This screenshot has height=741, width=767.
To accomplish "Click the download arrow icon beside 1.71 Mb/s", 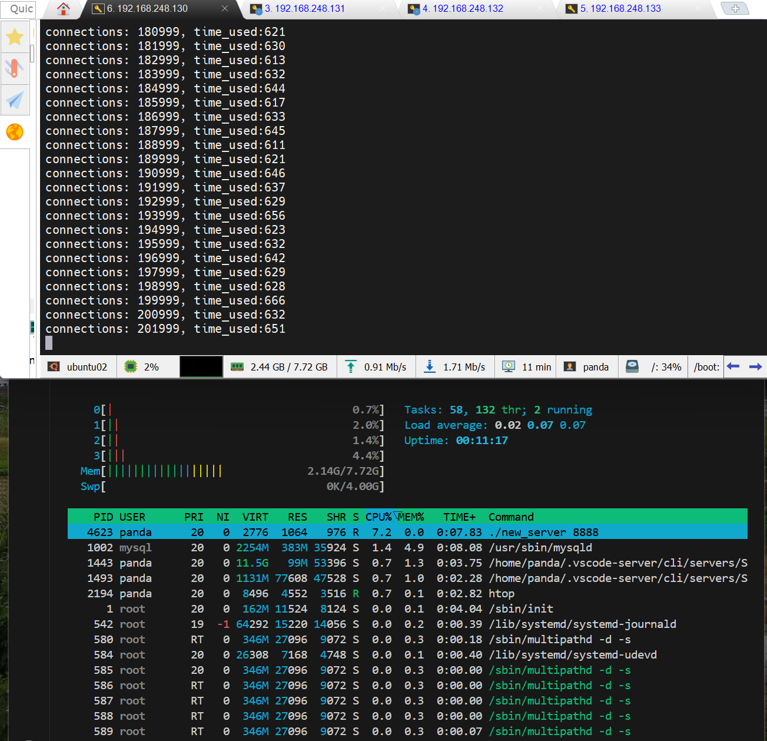I will click(430, 366).
